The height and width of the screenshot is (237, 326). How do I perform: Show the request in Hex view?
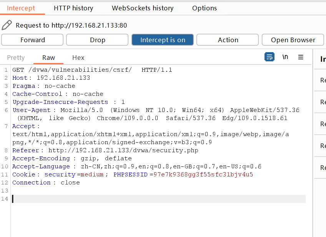78,58
